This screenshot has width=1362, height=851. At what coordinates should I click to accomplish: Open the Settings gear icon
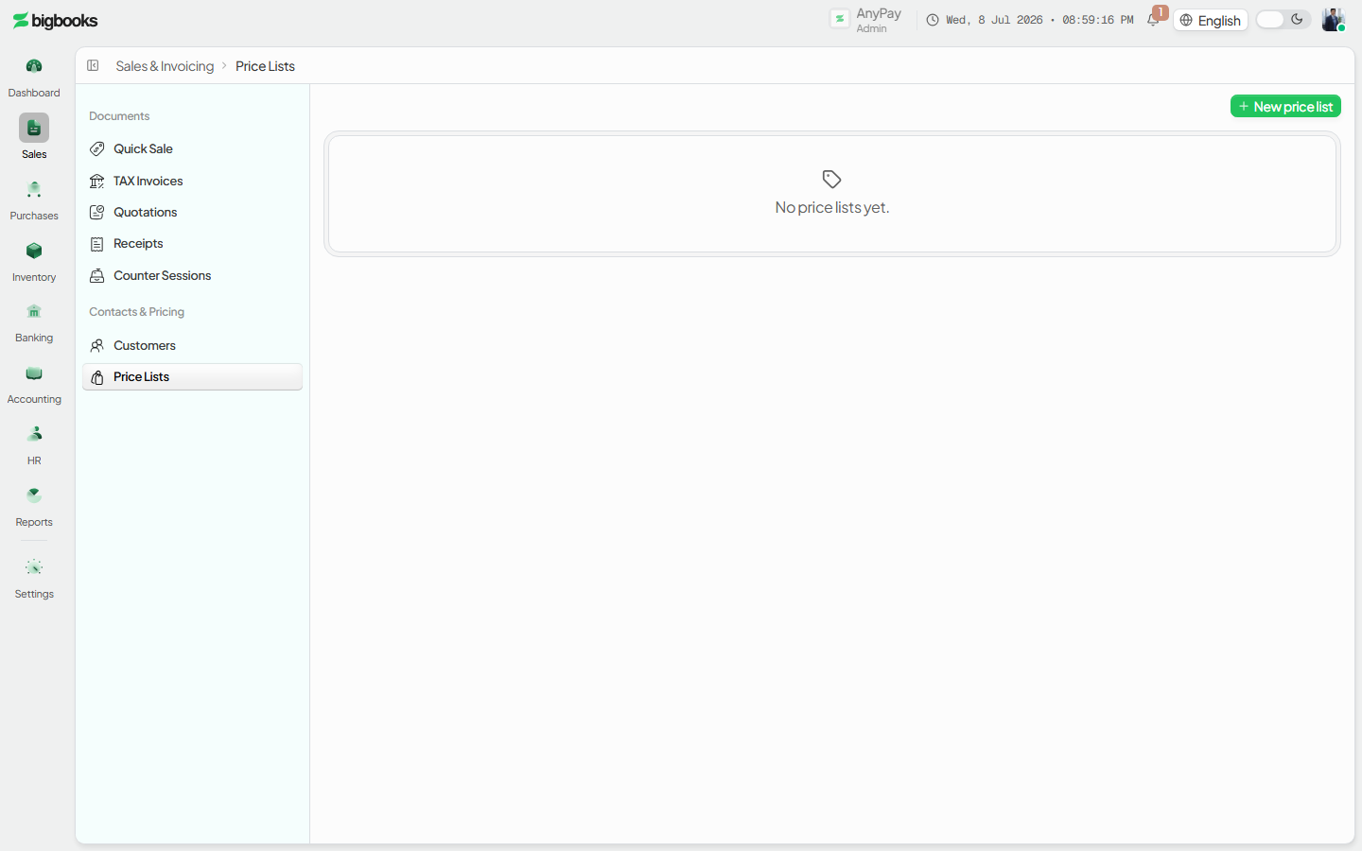pos(34,567)
